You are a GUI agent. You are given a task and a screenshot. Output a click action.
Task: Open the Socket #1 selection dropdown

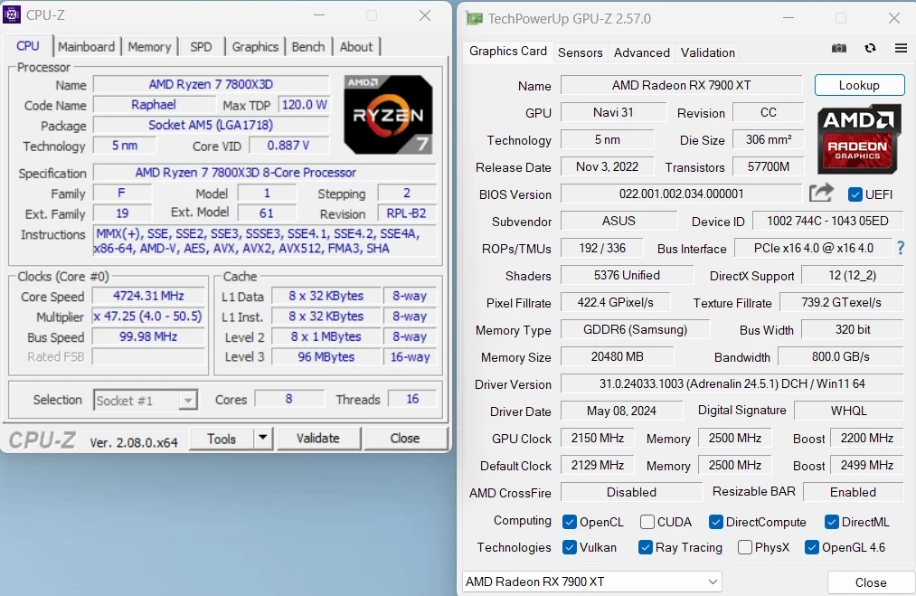(146, 401)
